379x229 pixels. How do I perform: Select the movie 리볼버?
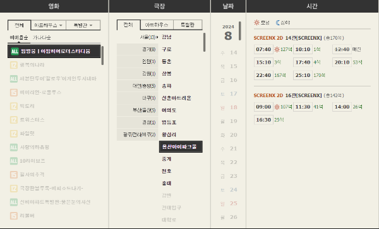pos(27,216)
